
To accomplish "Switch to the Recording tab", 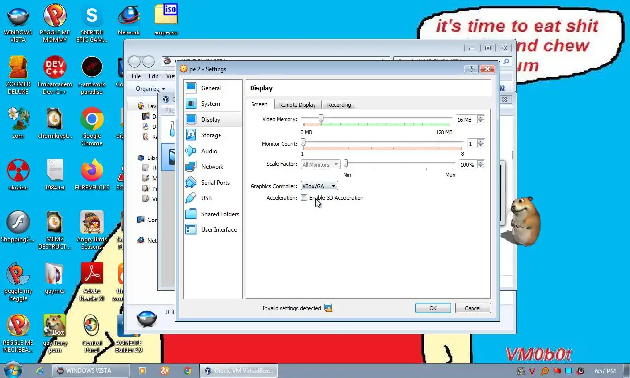I will pos(339,105).
